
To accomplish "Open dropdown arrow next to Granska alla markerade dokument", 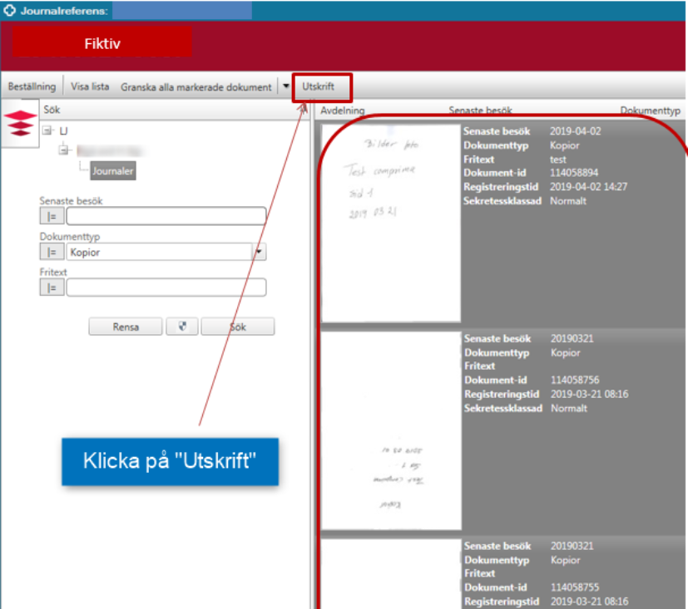I will tap(286, 86).
